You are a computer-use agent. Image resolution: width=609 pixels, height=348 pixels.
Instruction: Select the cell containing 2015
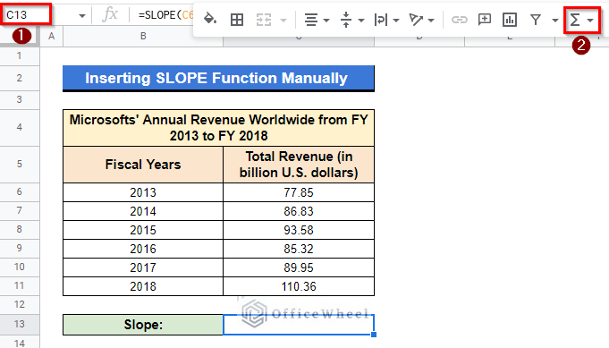pos(143,230)
